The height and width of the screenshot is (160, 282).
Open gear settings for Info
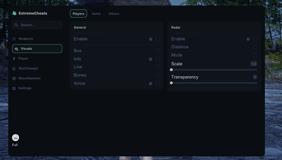point(151,59)
